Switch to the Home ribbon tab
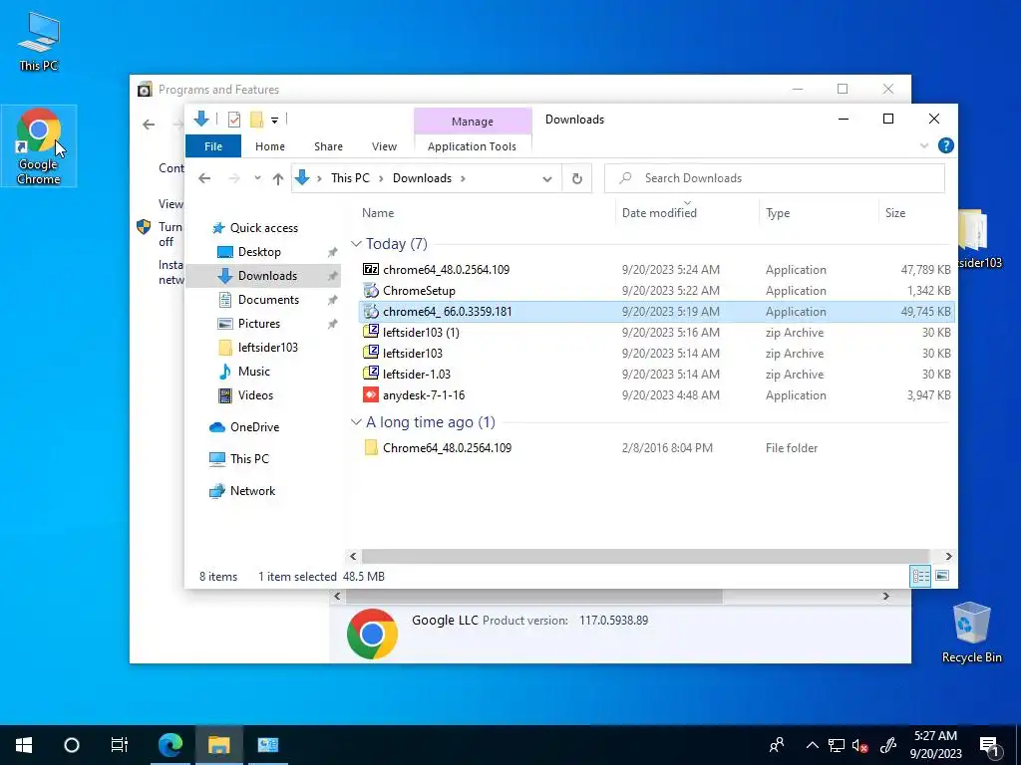Screen dimensions: 1021x765 269,146
